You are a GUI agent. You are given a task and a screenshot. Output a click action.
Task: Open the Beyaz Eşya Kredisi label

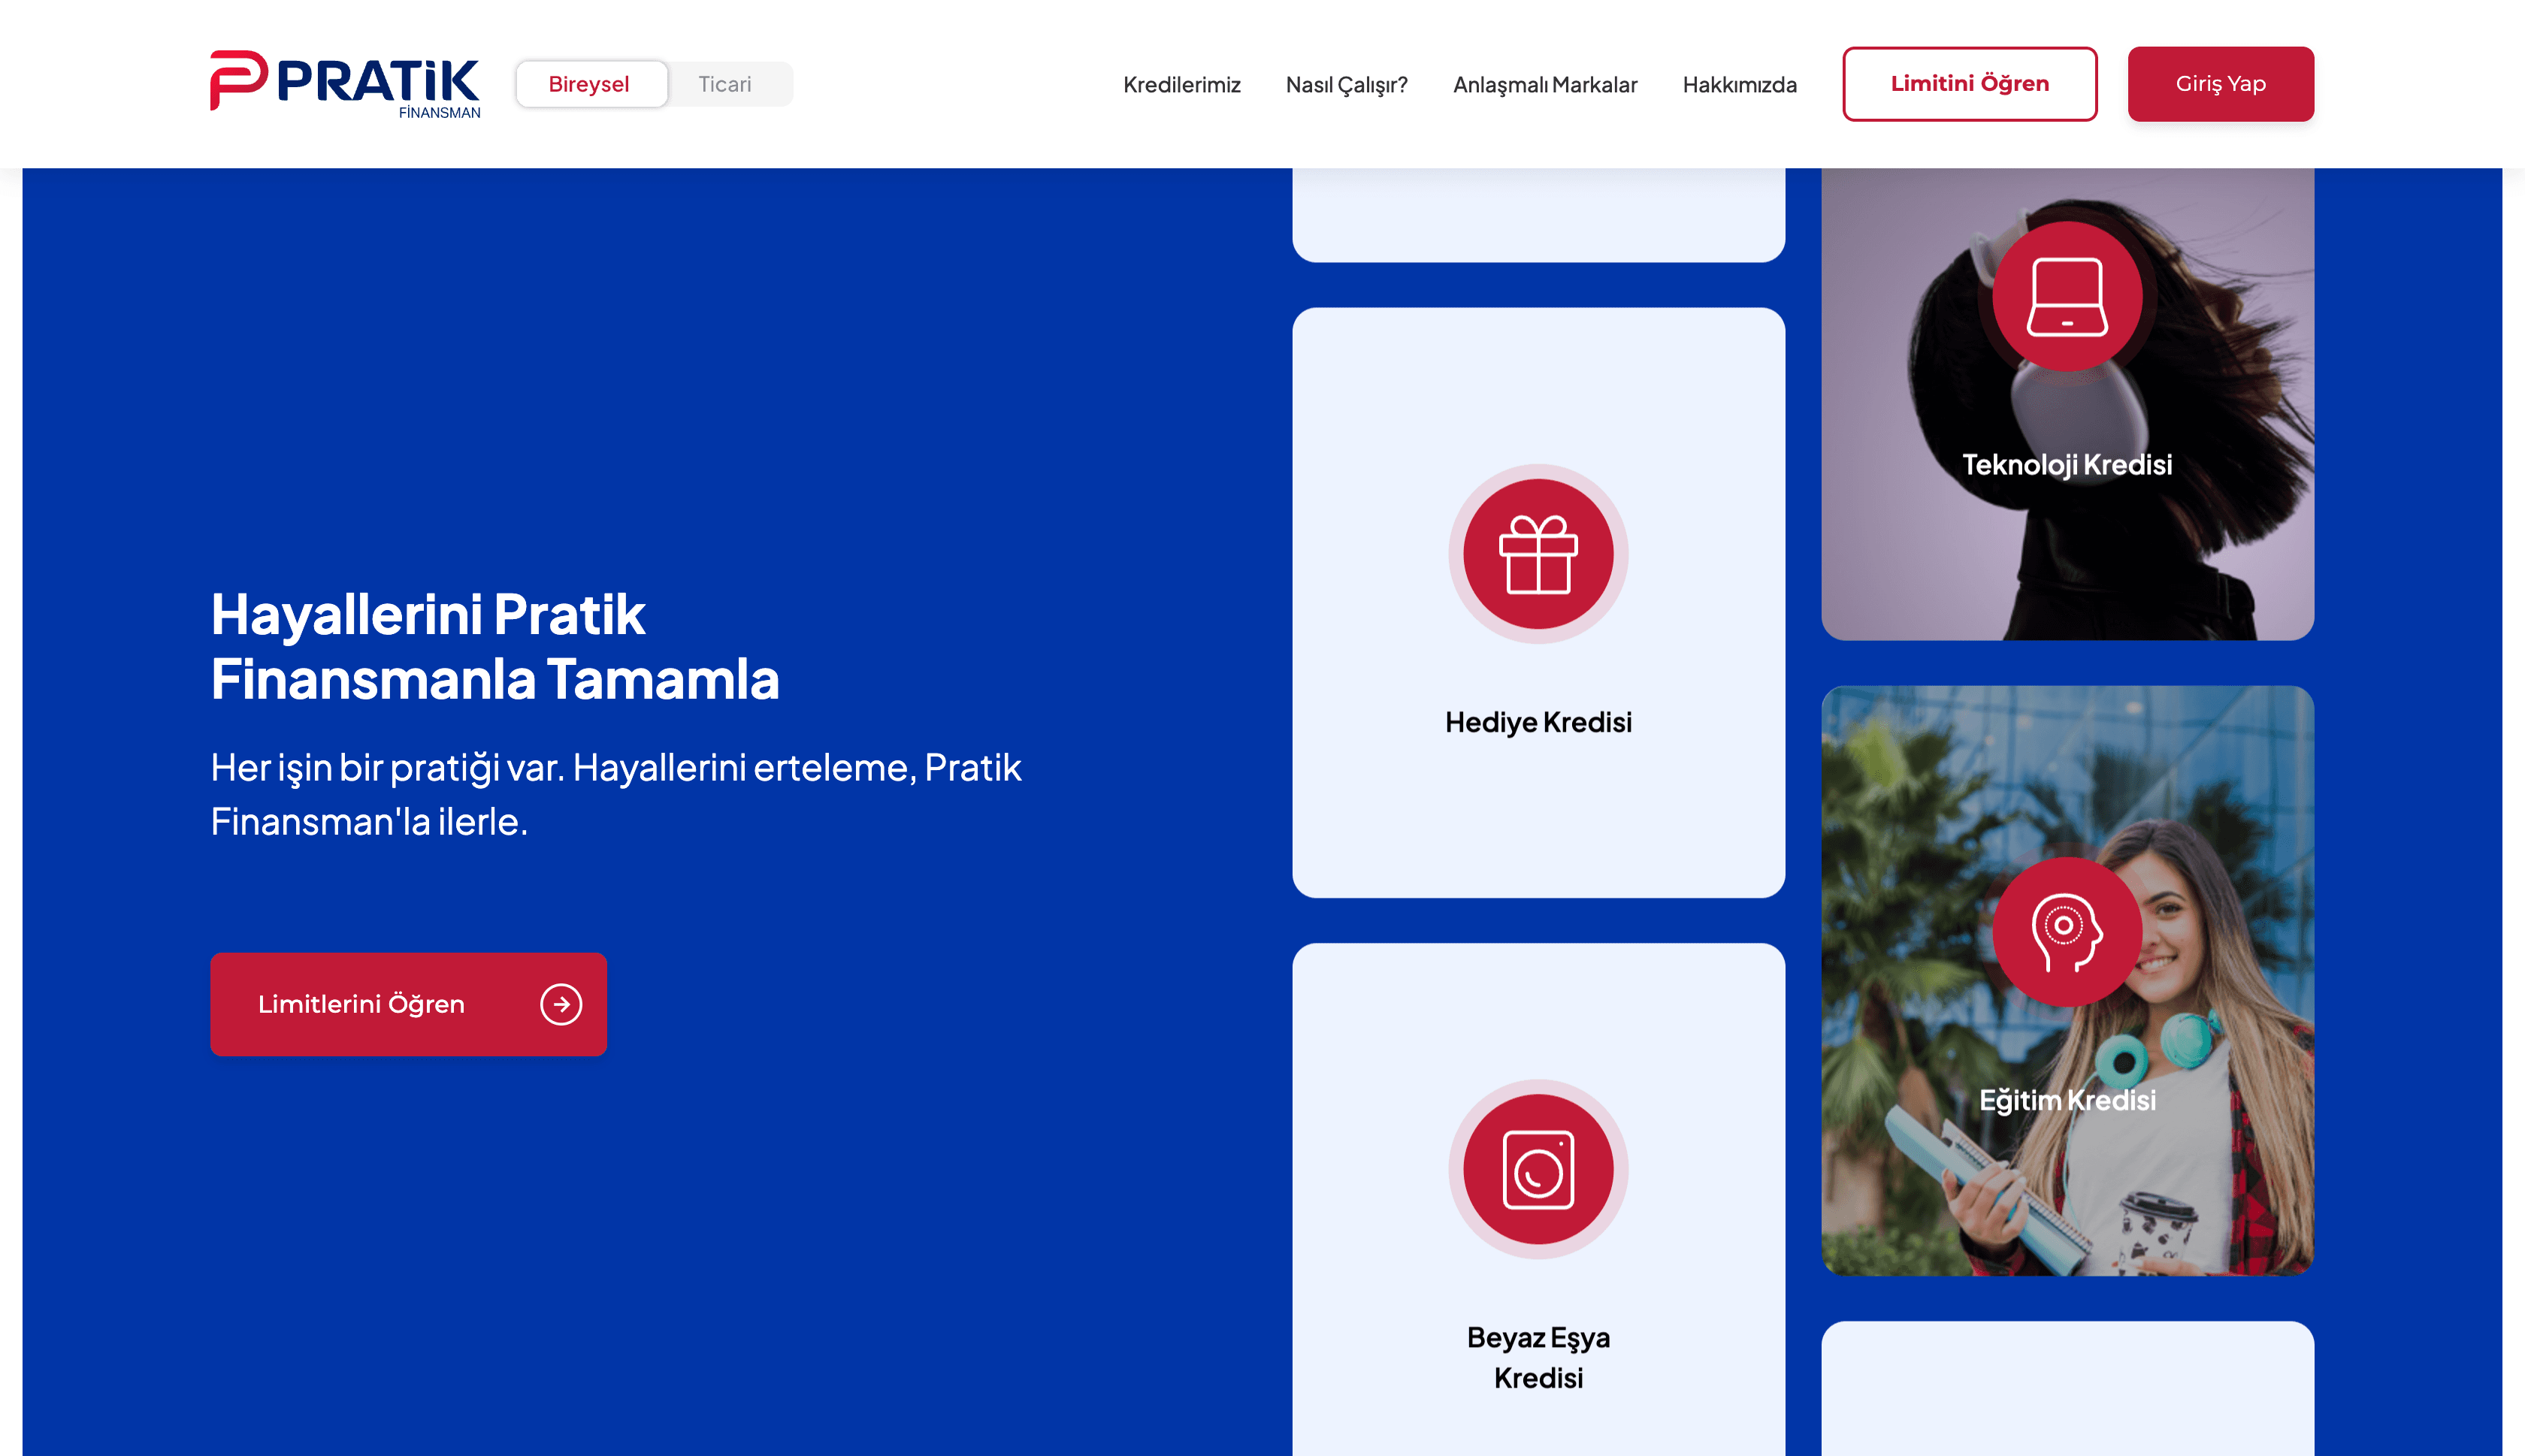pyautogui.click(x=1538, y=1358)
